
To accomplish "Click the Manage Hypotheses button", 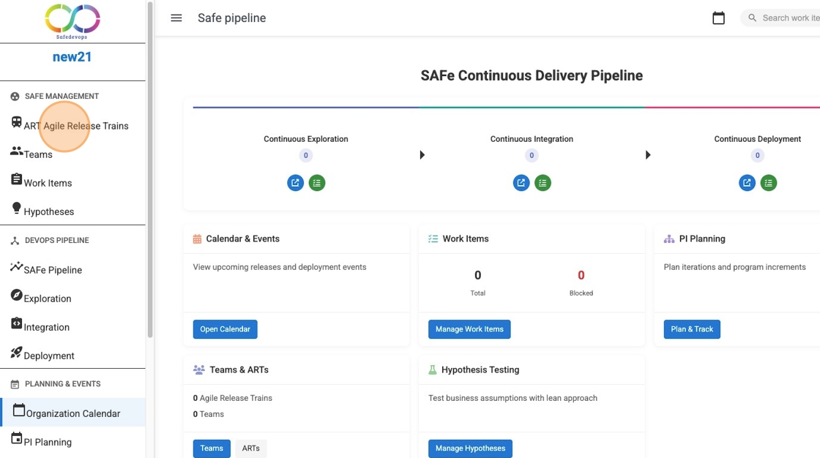I will pyautogui.click(x=470, y=448).
